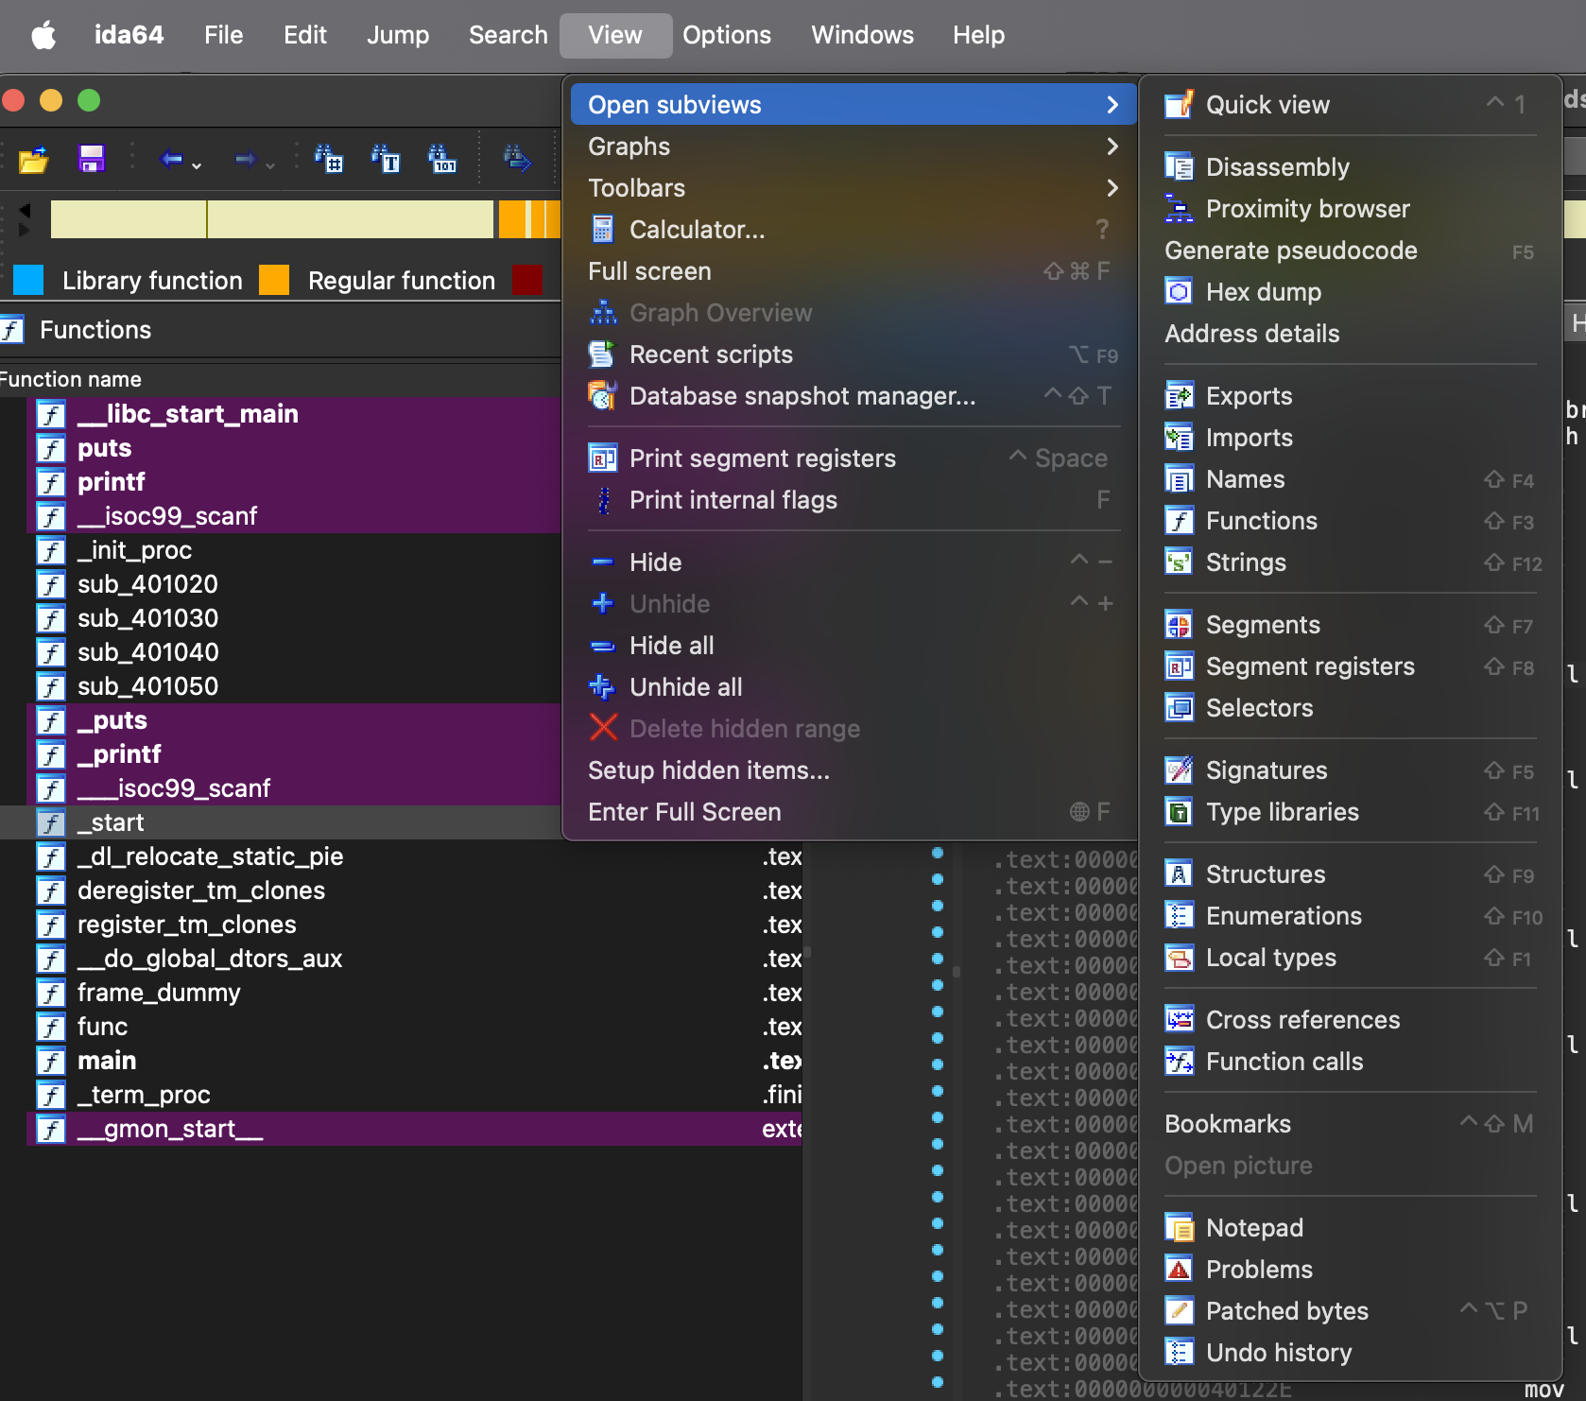Screen dimensions: 1586x1401
Task: Open the Undo history view
Action: point(1350,1353)
